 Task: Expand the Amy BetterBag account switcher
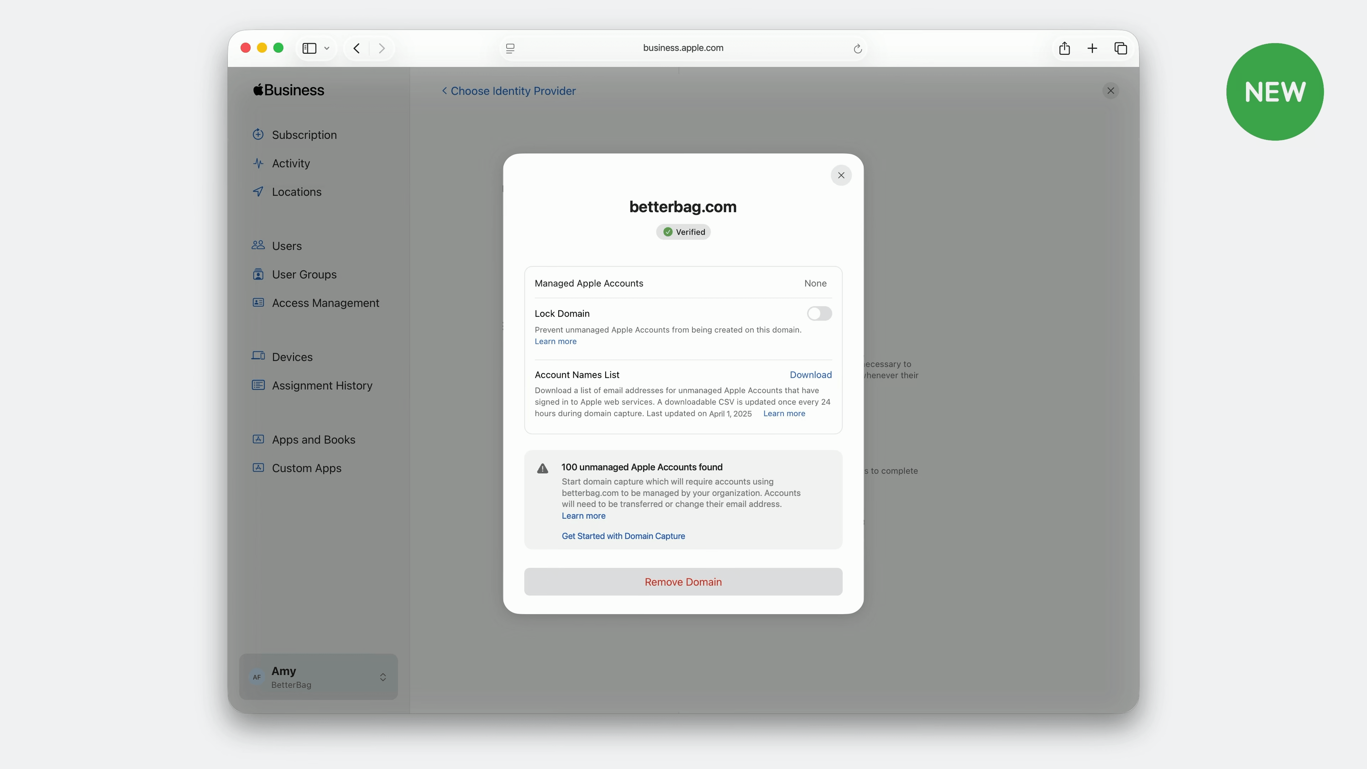point(318,677)
